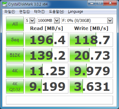Click the Write [MB/s] column header
The image size is (119, 109).
pyautogui.click(x=91, y=28)
